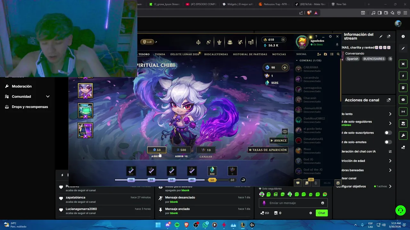410x230 pixels.
Task: Open emoji picker in message box
Action: (x=323, y=203)
